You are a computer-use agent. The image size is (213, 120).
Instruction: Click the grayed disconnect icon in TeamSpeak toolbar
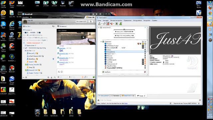coord(104,24)
